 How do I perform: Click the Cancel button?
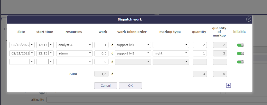(106, 86)
